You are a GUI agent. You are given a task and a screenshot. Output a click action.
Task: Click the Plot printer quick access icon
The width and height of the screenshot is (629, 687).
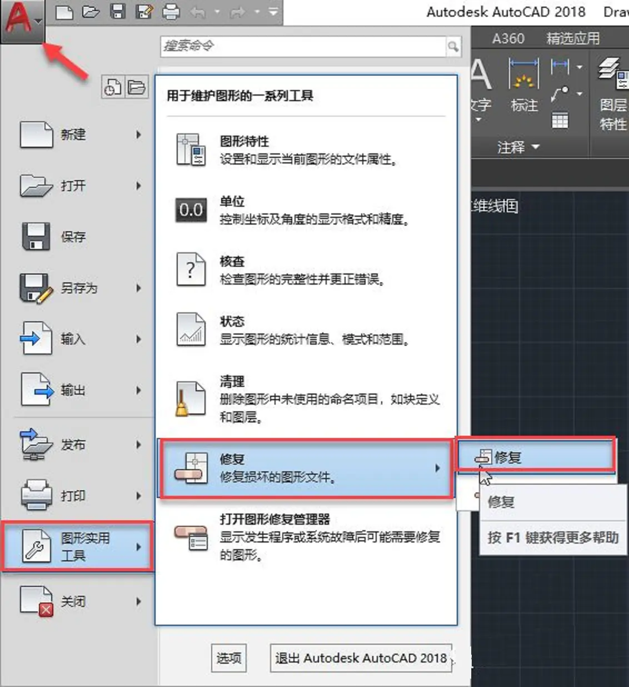[x=171, y=12]
